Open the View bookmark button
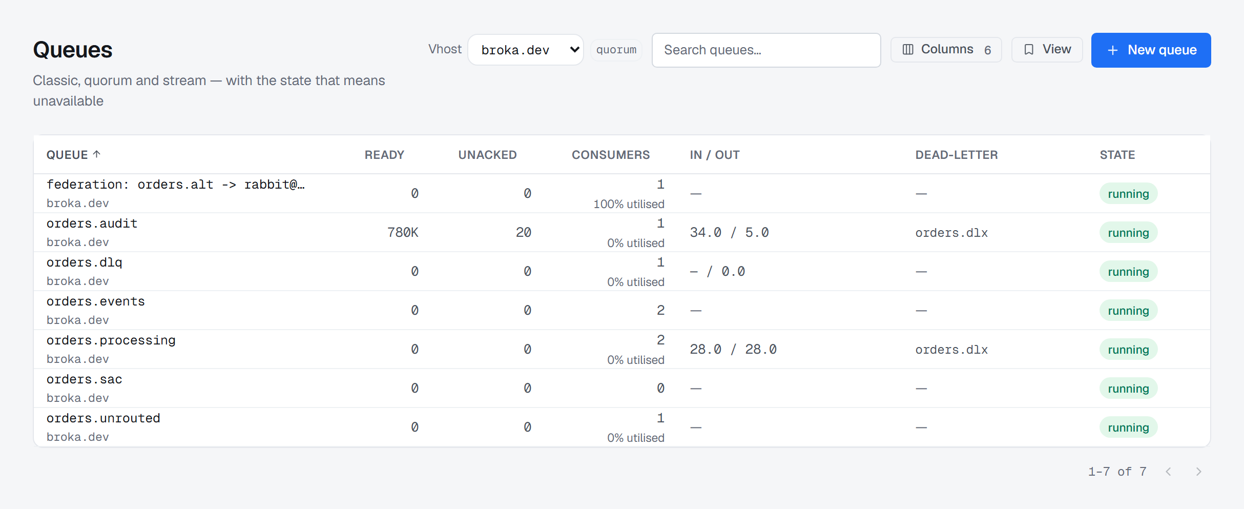 pyautogui.click(x=1047, y=50)
